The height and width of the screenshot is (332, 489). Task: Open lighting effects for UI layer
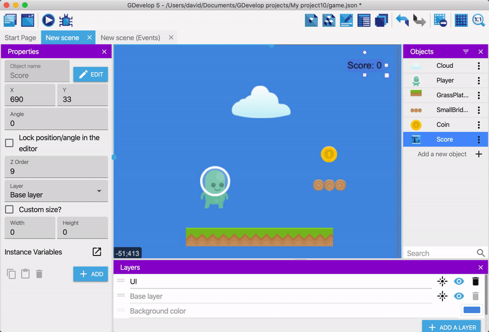[x=442, y=281]
